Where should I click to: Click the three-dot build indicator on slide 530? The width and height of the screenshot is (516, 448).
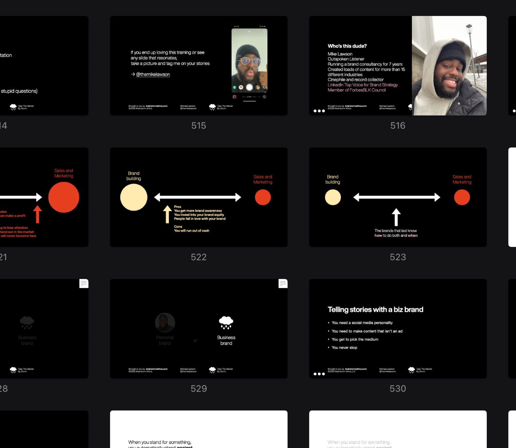(x=319, y=374)
